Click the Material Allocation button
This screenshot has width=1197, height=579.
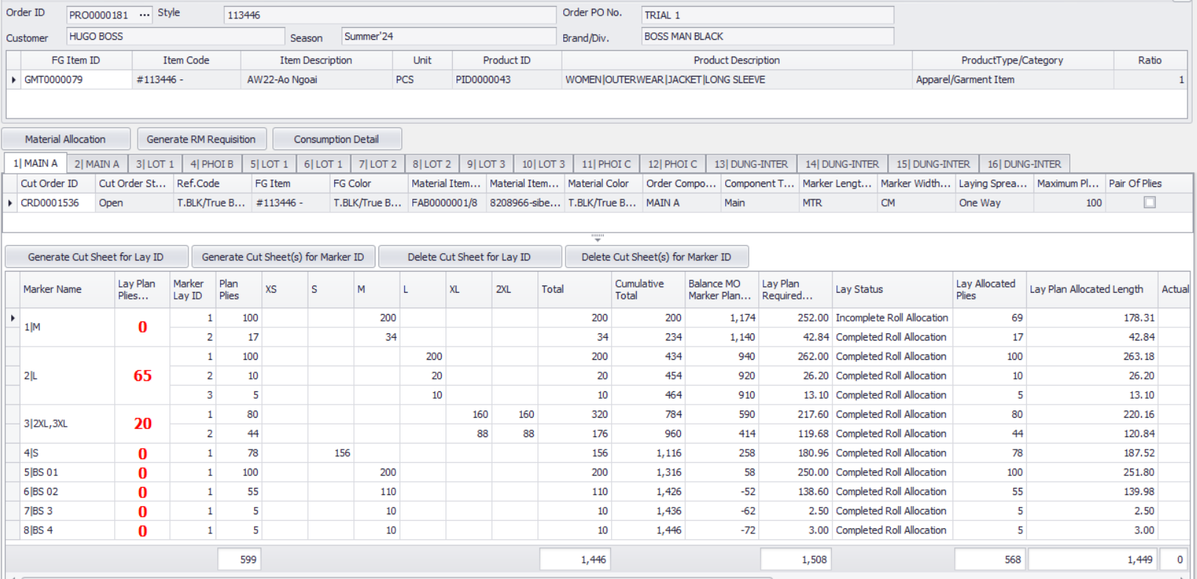(x=66, y=139)
